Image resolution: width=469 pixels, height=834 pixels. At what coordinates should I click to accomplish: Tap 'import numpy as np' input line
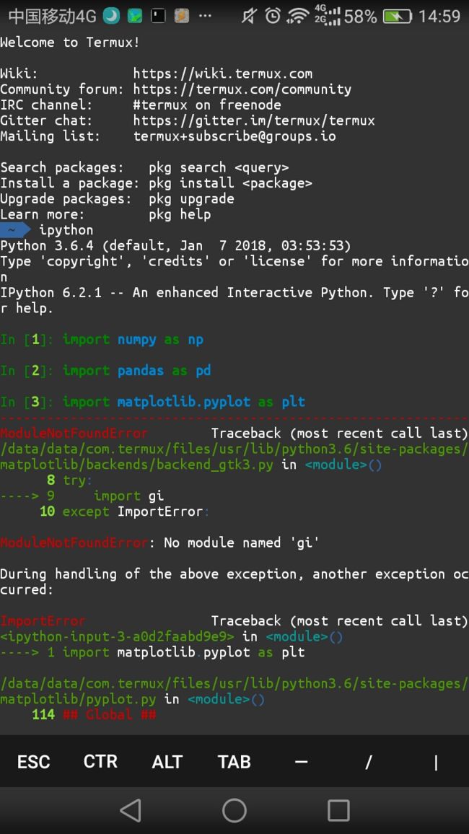click(102, 339)
